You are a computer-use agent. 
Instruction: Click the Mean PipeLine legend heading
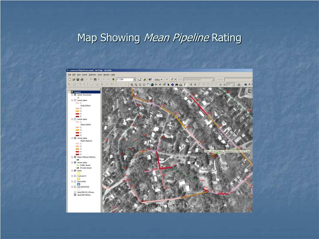click(x=86, y=141)
